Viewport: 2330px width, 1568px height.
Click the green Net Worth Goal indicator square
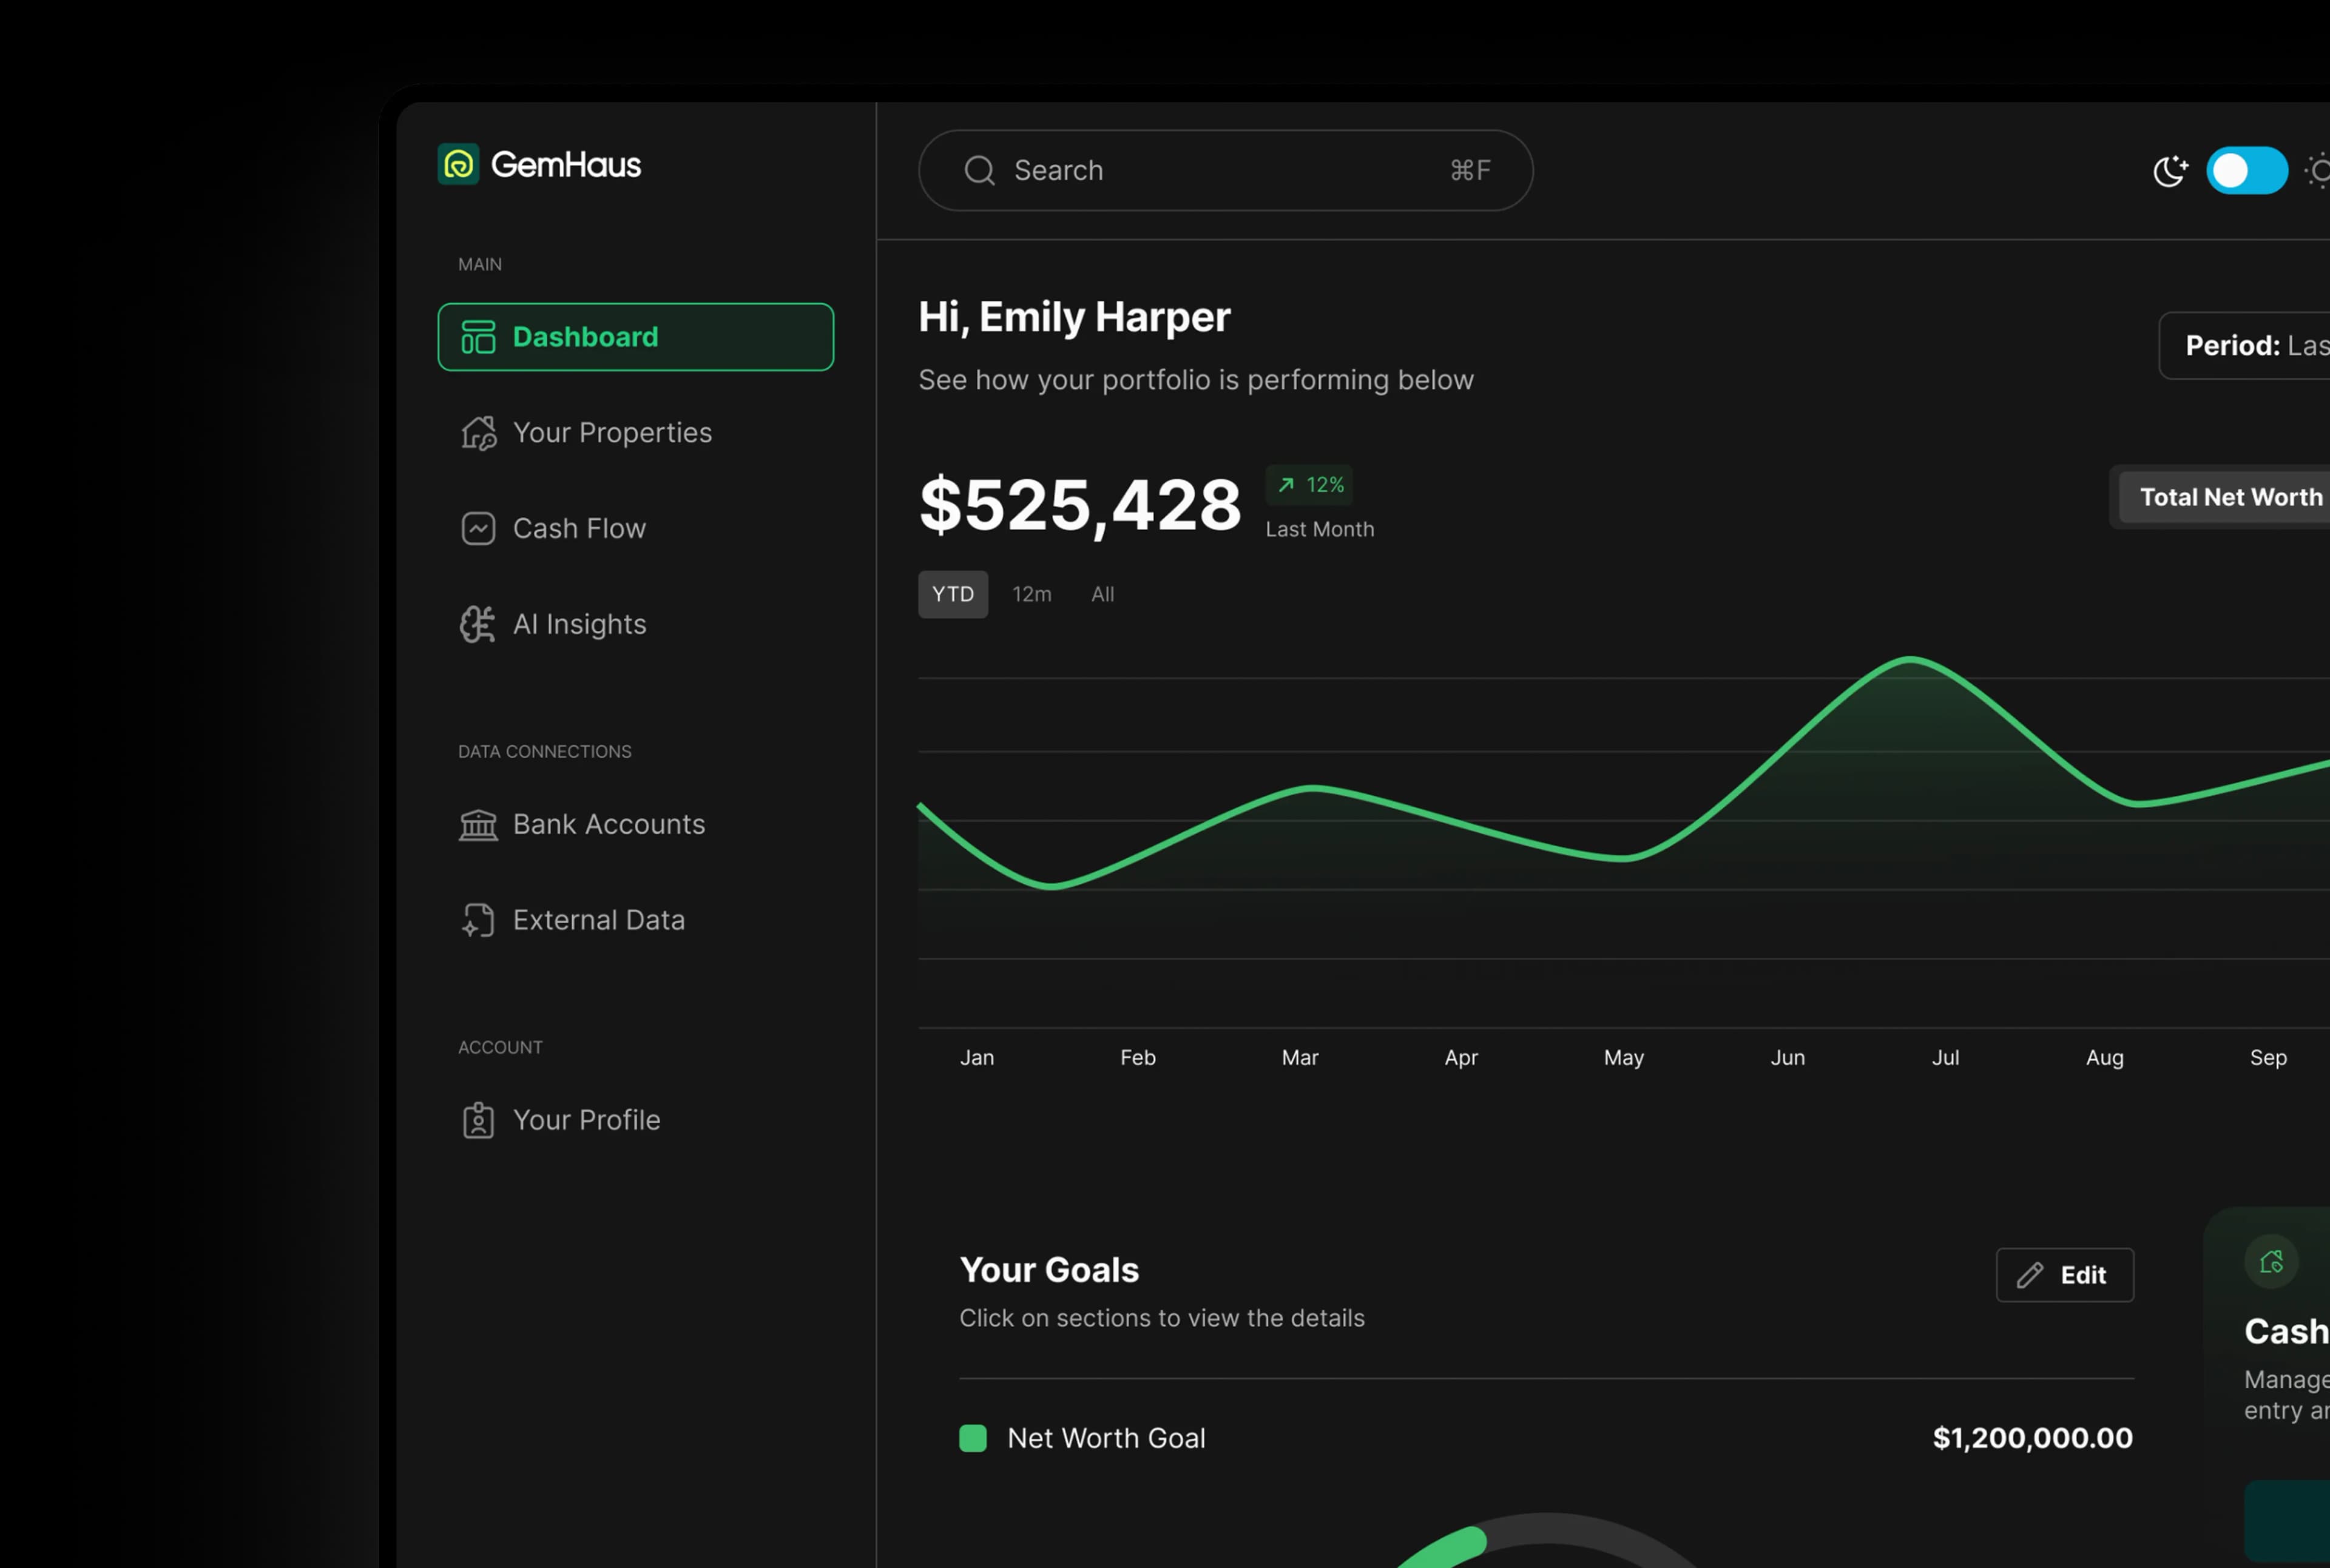pyautogui.click(x=973, y=1438)
